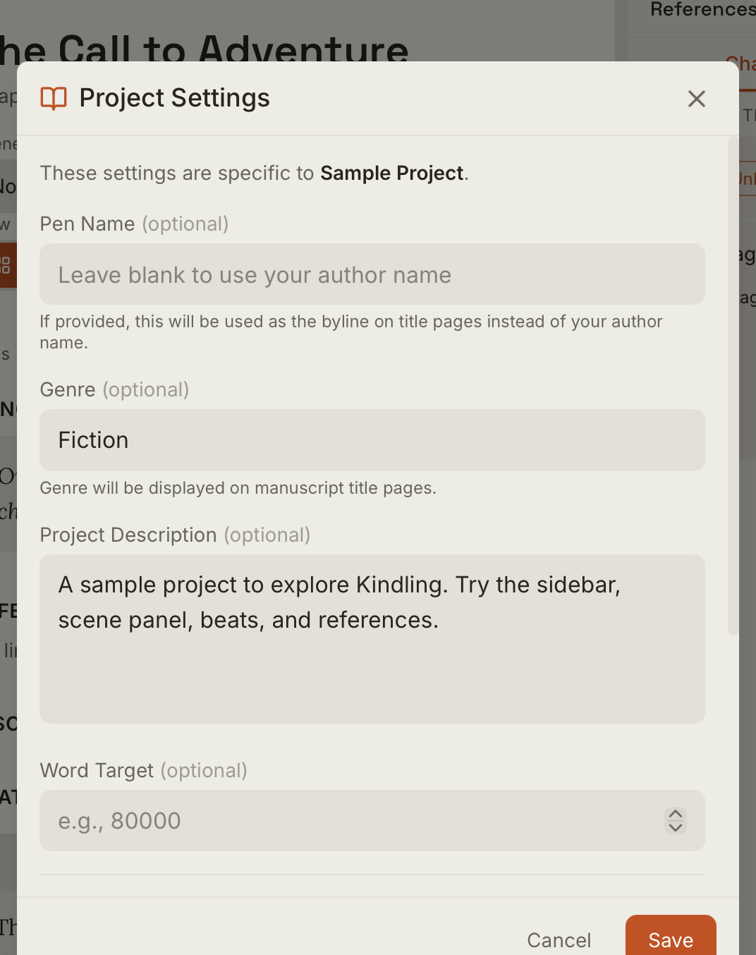Click the Word Target decrement arrow
This screenshot has height=955, width=756.
click(674, 828)
